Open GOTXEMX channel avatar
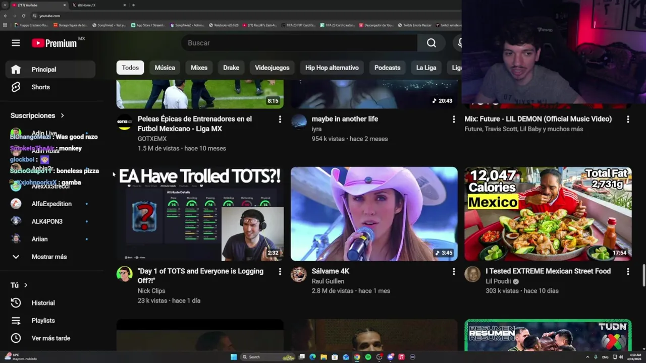 pyautogui.click(x=124, y=122)
